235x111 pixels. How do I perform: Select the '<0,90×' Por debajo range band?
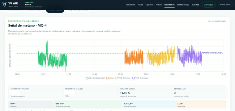point(31,105)
